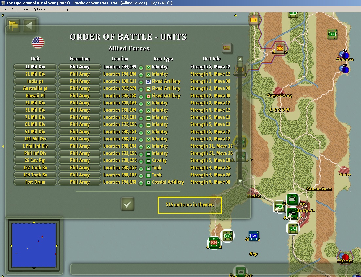Screen dimensions: 361x277
Task: Click red-cross unit counter near Bataan
Action: click(214, 243)
